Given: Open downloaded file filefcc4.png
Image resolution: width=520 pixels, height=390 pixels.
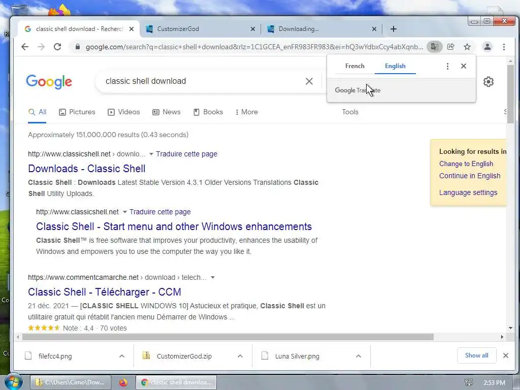Looking at the screenshot, I should coord(55,356).
